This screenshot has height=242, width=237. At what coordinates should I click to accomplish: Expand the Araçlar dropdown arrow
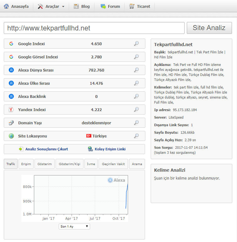63,7
